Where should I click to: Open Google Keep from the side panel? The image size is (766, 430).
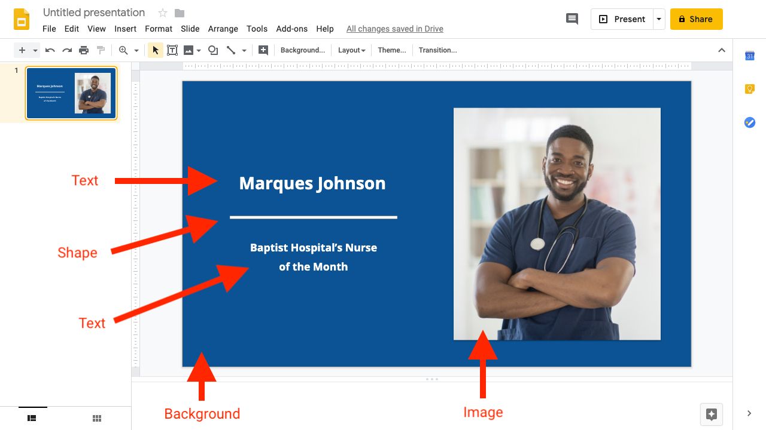tap(749, 88)
